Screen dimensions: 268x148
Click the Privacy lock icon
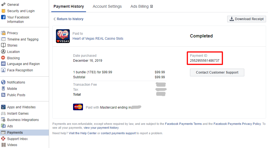3,33
